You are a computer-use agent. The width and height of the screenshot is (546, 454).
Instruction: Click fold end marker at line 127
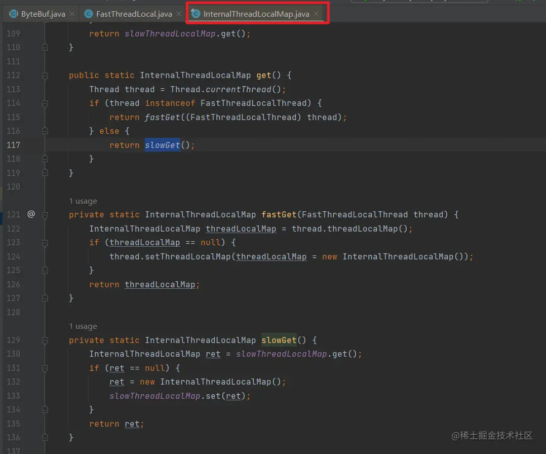click(45, 298)
